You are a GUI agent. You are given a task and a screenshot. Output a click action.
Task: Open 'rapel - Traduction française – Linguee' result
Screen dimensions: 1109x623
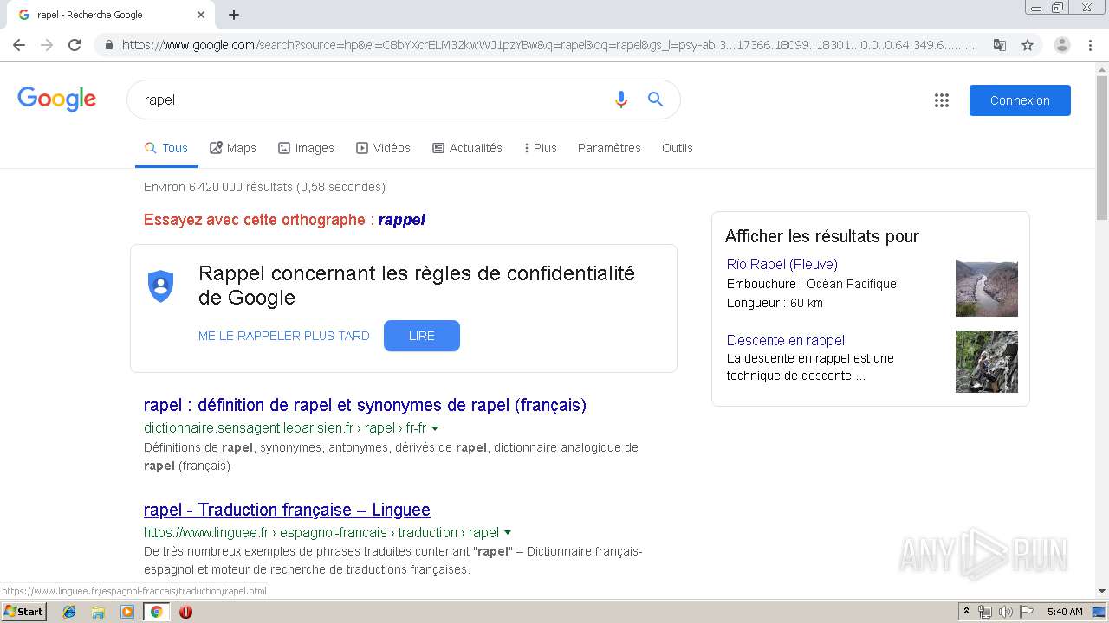pos(287,510)
